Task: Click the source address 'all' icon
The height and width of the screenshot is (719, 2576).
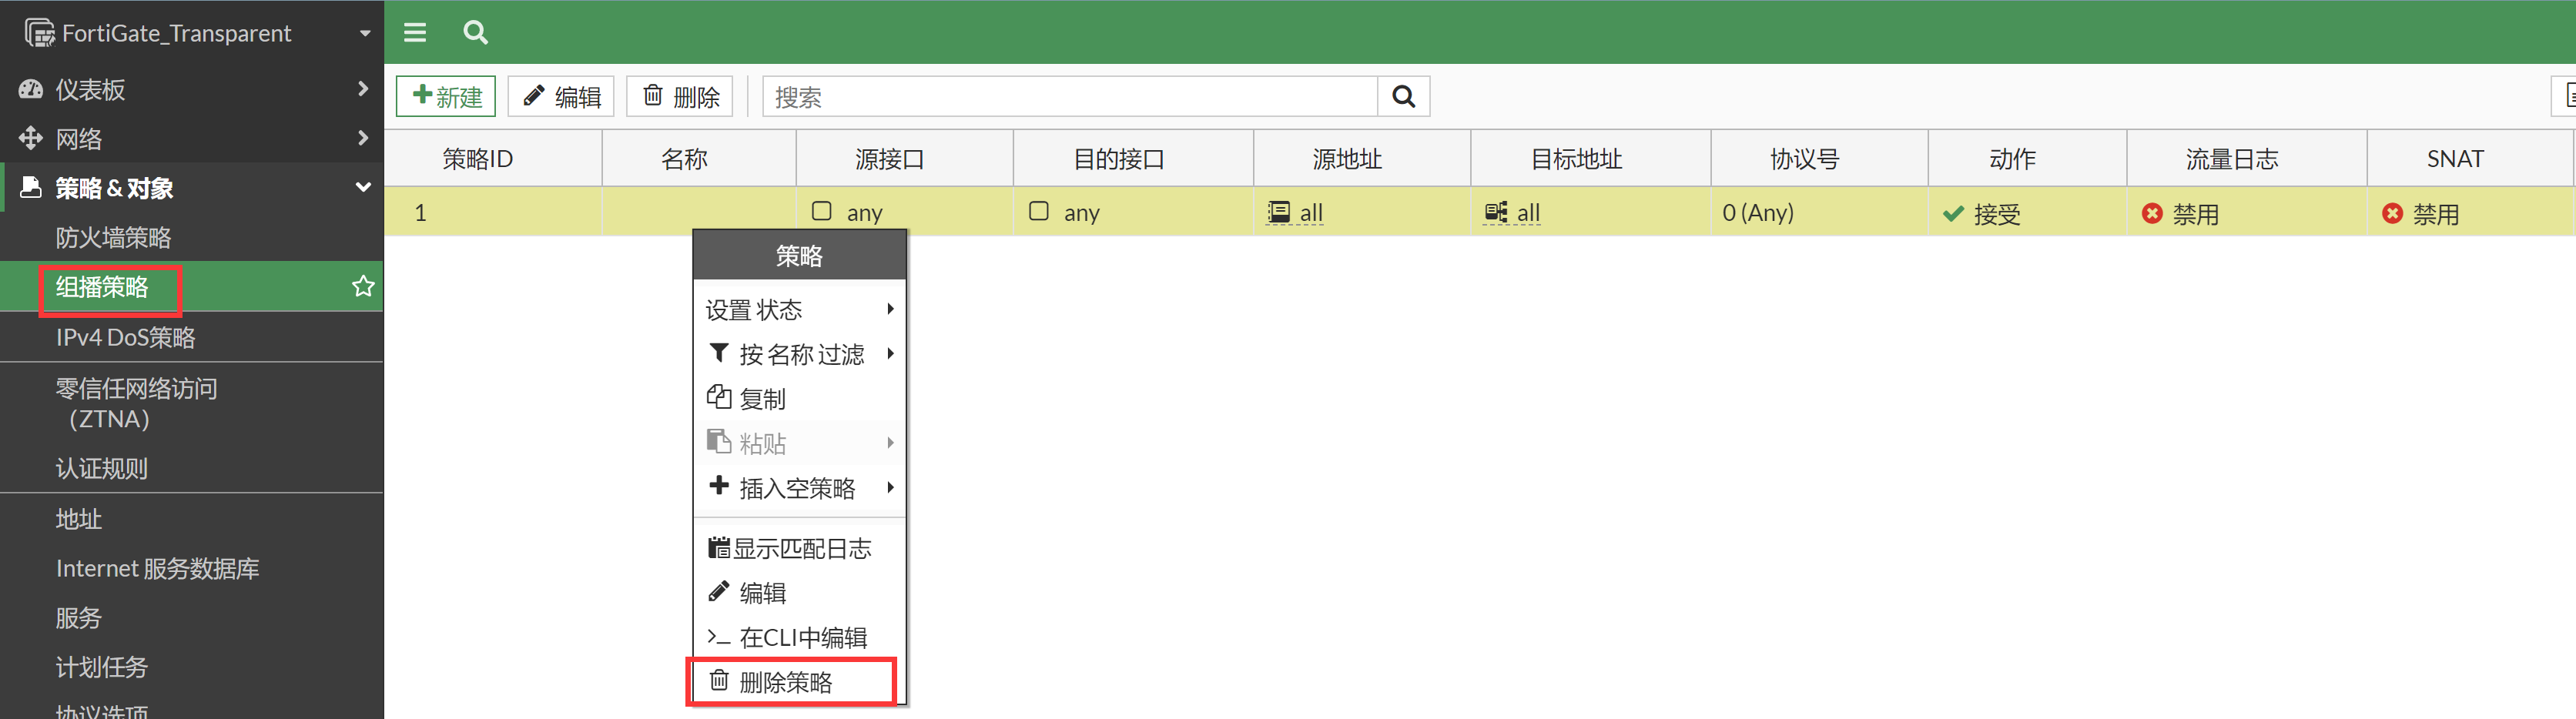Action: click(x=1278, y=212)
